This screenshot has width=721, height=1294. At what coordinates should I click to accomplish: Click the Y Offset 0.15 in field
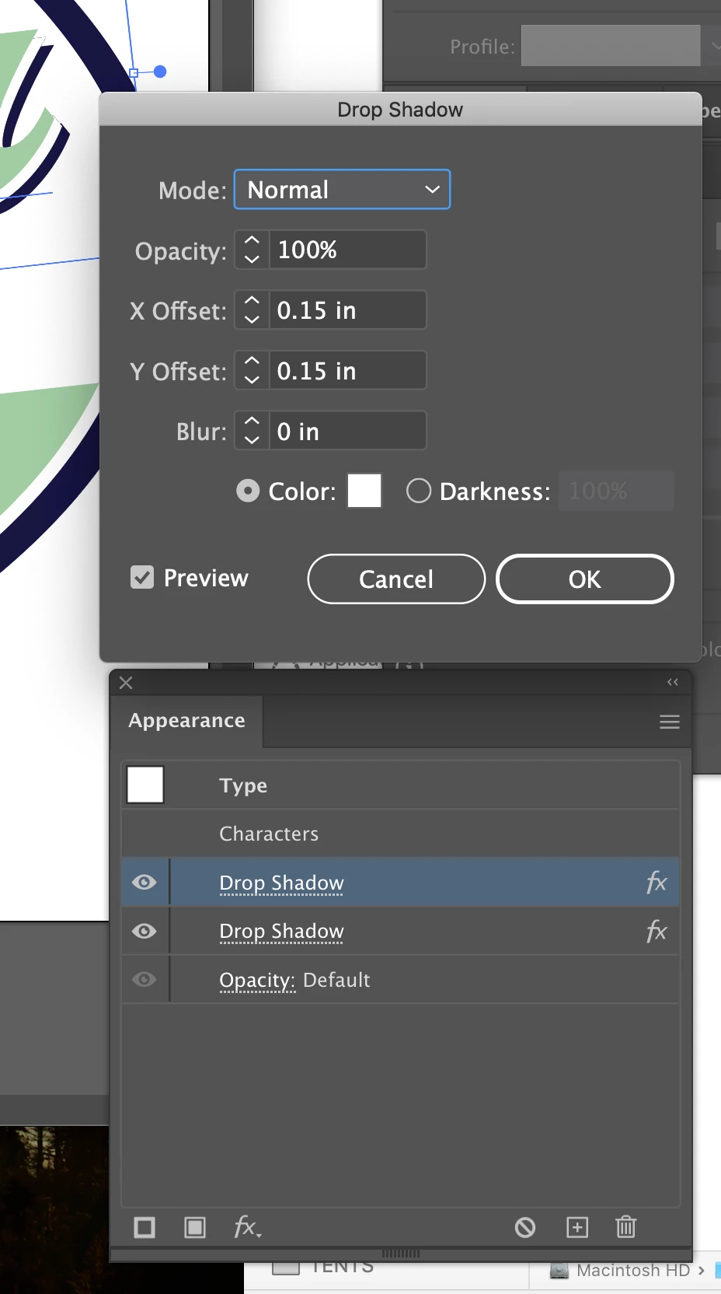(347, 370)
